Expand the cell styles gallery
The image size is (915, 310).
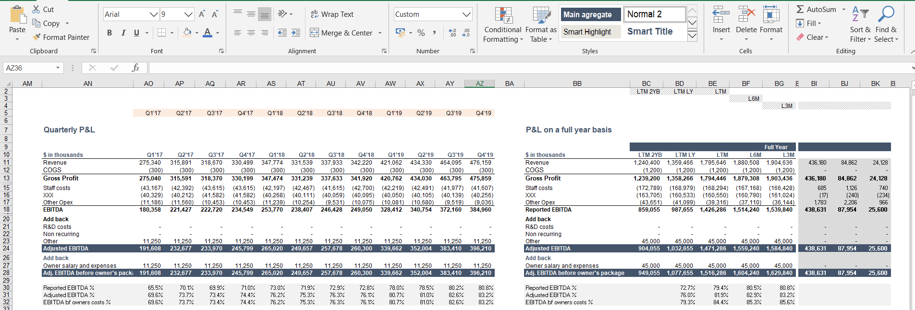pos(692,36)
